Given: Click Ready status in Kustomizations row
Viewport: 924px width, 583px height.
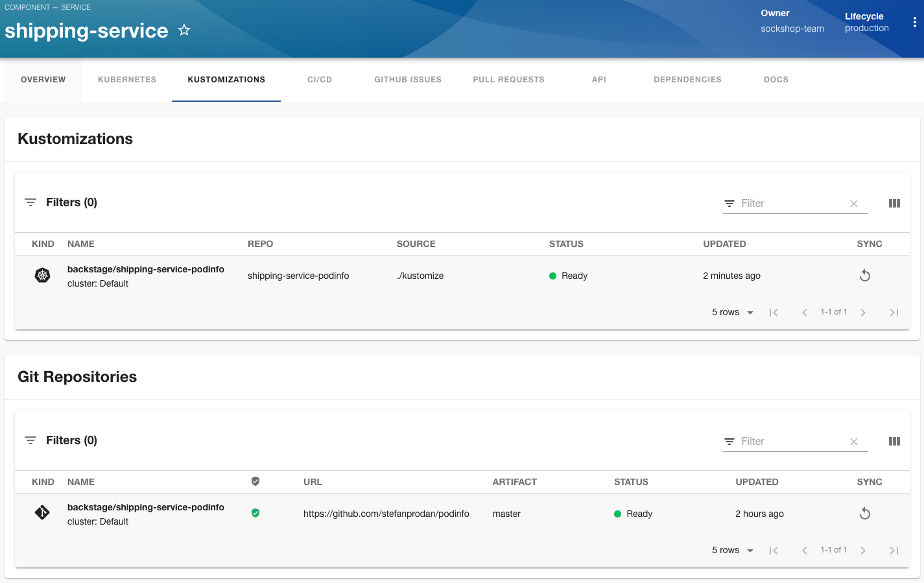Looking at the screenshot, I should point(568,276).
